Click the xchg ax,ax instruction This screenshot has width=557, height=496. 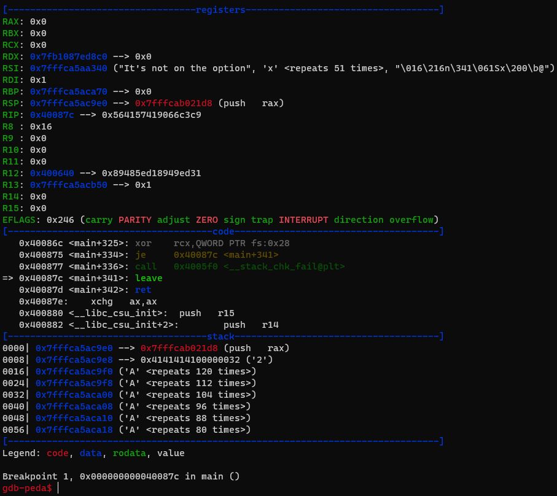coord(124,302)
